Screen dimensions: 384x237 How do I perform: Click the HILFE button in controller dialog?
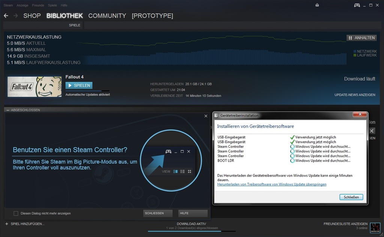193,213
